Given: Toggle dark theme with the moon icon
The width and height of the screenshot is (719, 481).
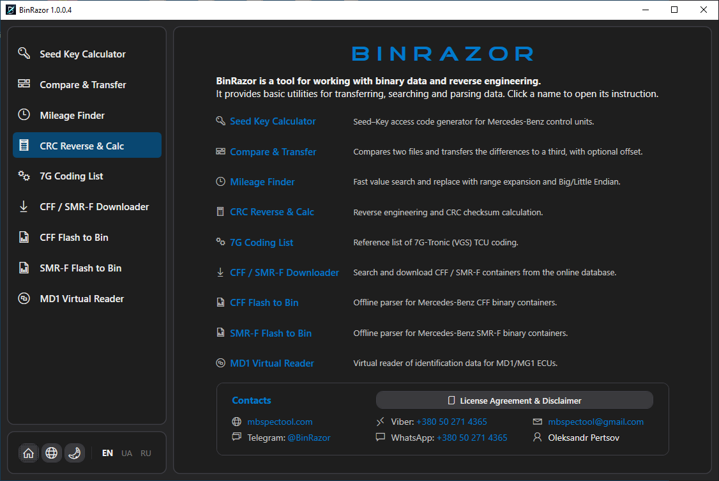Looking at the screenshot, I should pos(74,453).
